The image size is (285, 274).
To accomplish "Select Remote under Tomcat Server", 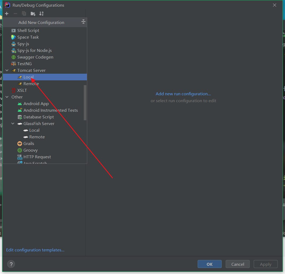I will 45,84.
